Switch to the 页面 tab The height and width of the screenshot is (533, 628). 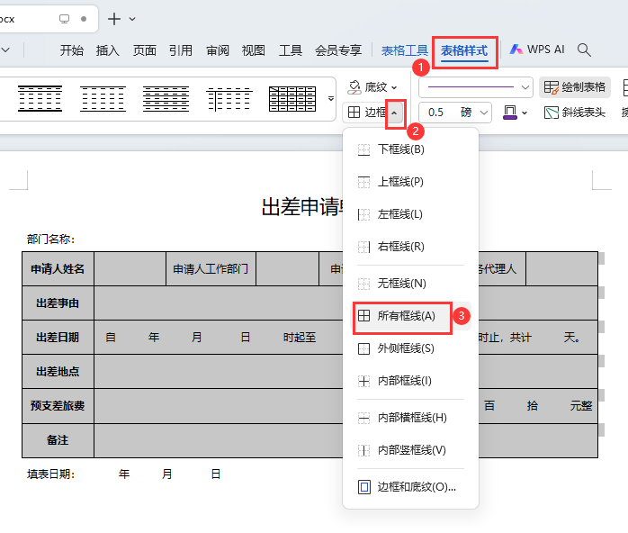(145, 50)
